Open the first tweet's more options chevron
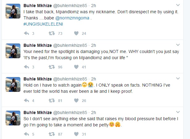This screenshot has width=190, height=139. point(178,5)
